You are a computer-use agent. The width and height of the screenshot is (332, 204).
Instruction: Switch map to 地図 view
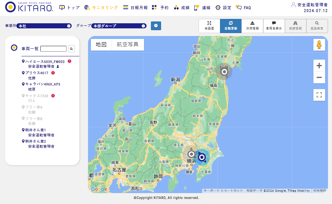coord(101,44)
